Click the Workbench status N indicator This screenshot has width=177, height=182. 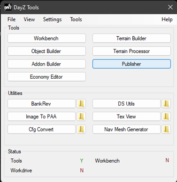(x=167, y=160)
